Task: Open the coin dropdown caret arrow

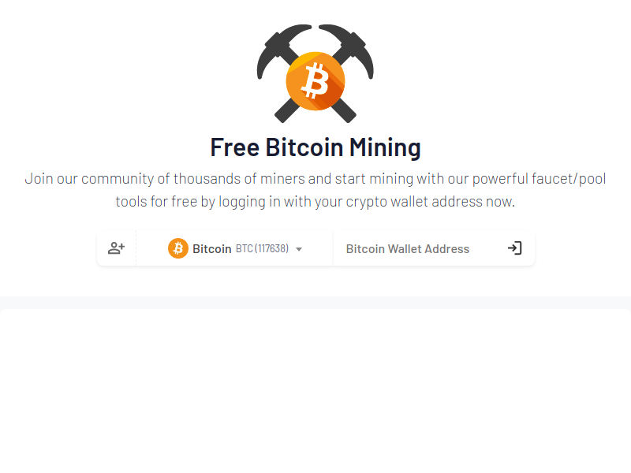Action: click(299, 249)
